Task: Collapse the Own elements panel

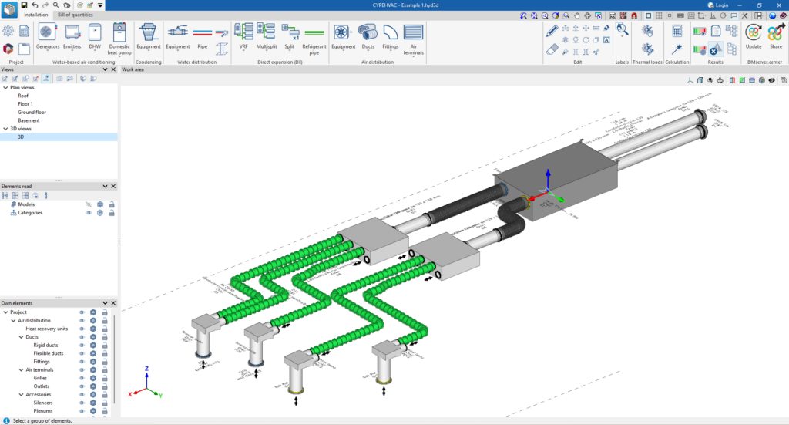Action: click(106, 303)
